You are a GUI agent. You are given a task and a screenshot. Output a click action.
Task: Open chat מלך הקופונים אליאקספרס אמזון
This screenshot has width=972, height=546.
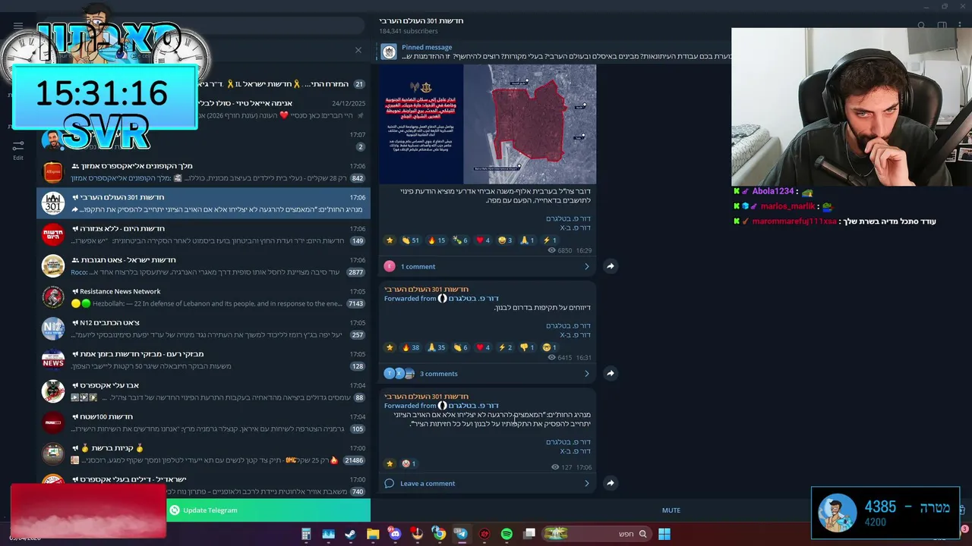204,172
